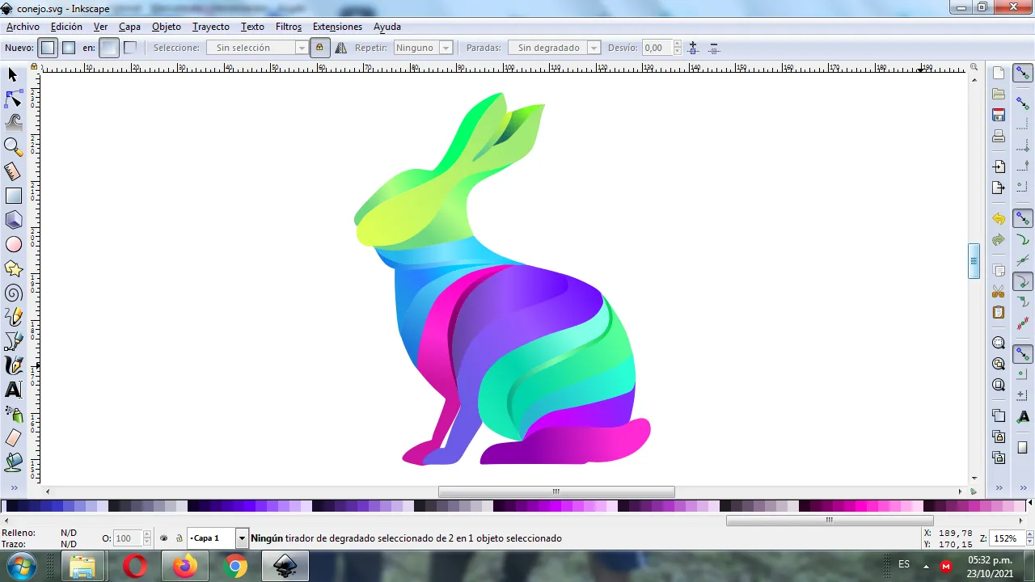The height and width of the screenshot is (582, 1035).
Task: Open Firefox from the taskbar
Action: pos(184,566)
